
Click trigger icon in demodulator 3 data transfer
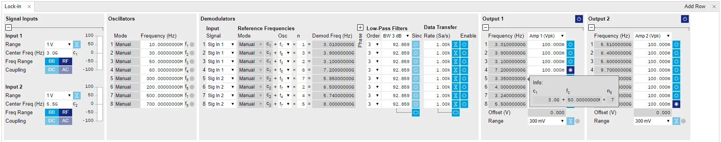456,62
